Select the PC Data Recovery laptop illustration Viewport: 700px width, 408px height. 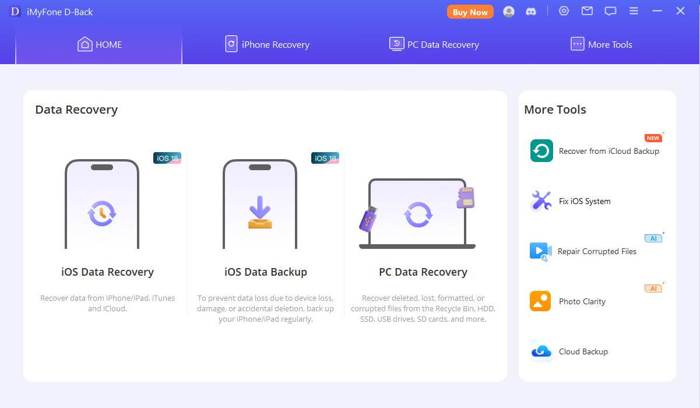[417, 214]
